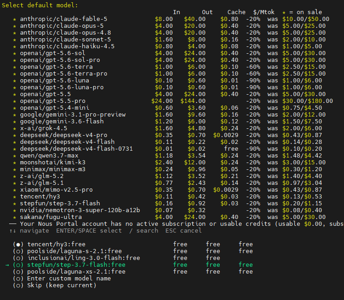Image resolution: width=344 pixels, height=300 pixels.
Task: Click the / search hint text
Action: tap(143, 231)
